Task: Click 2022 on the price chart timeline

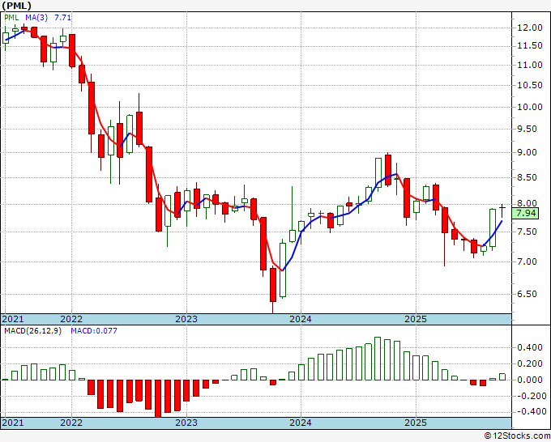Action: (71, 319)
